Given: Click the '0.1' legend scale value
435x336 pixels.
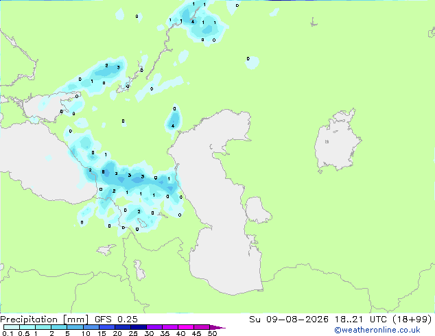Looking at the screenshot, I should click(8, 333).
